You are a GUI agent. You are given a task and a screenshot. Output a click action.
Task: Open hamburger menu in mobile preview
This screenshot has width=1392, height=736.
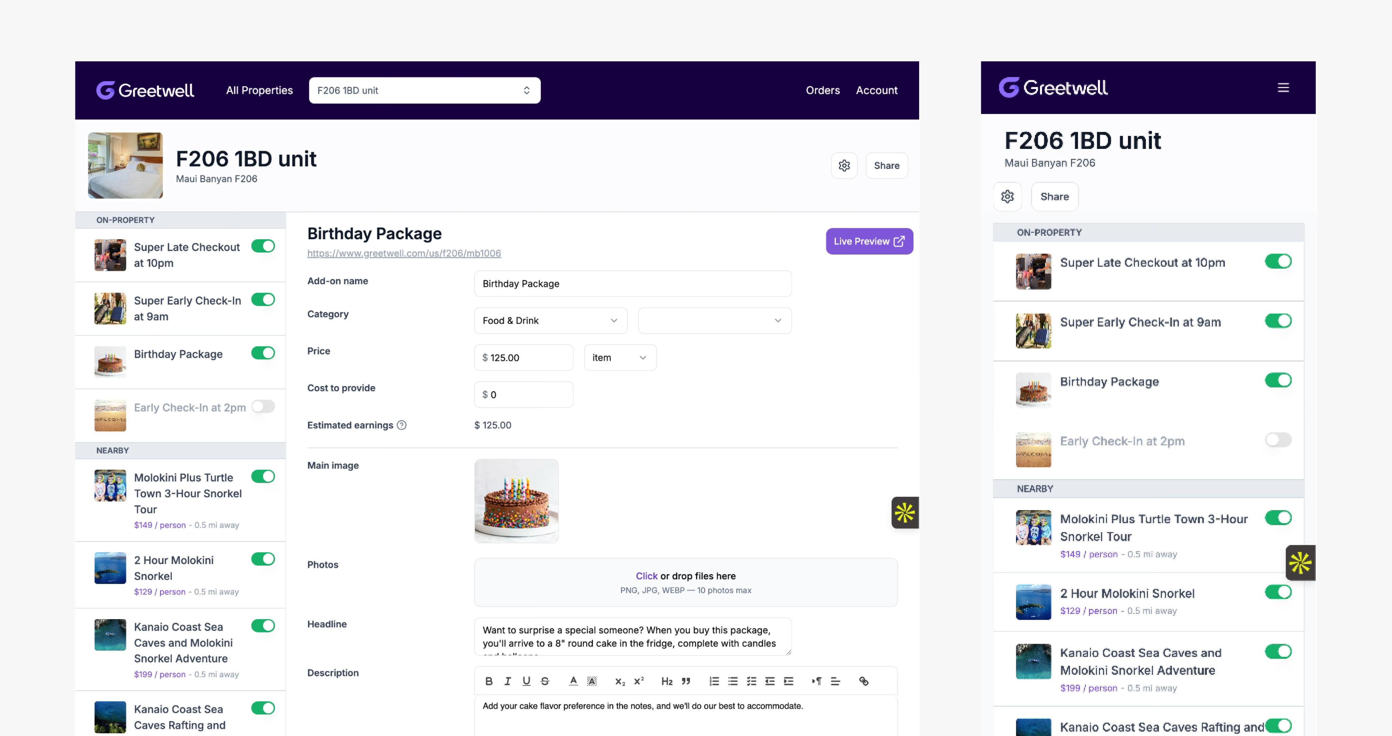1283,88
